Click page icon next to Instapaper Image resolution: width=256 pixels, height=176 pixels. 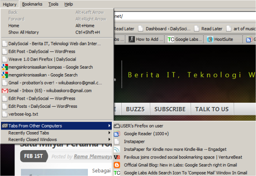pyautogui.click(x=117, y=141)
